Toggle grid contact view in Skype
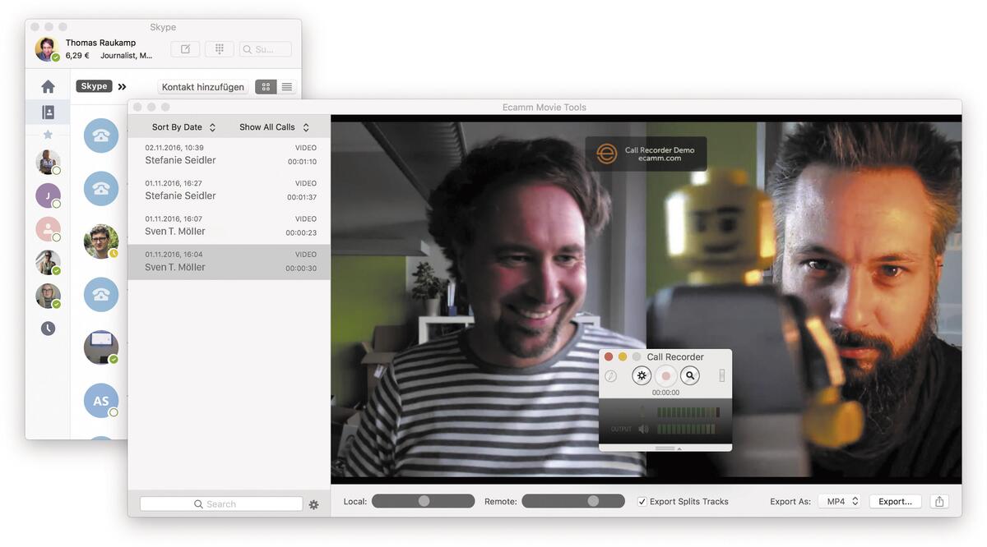Viewport: 987px width, 547px height. [x=265, y=86]
